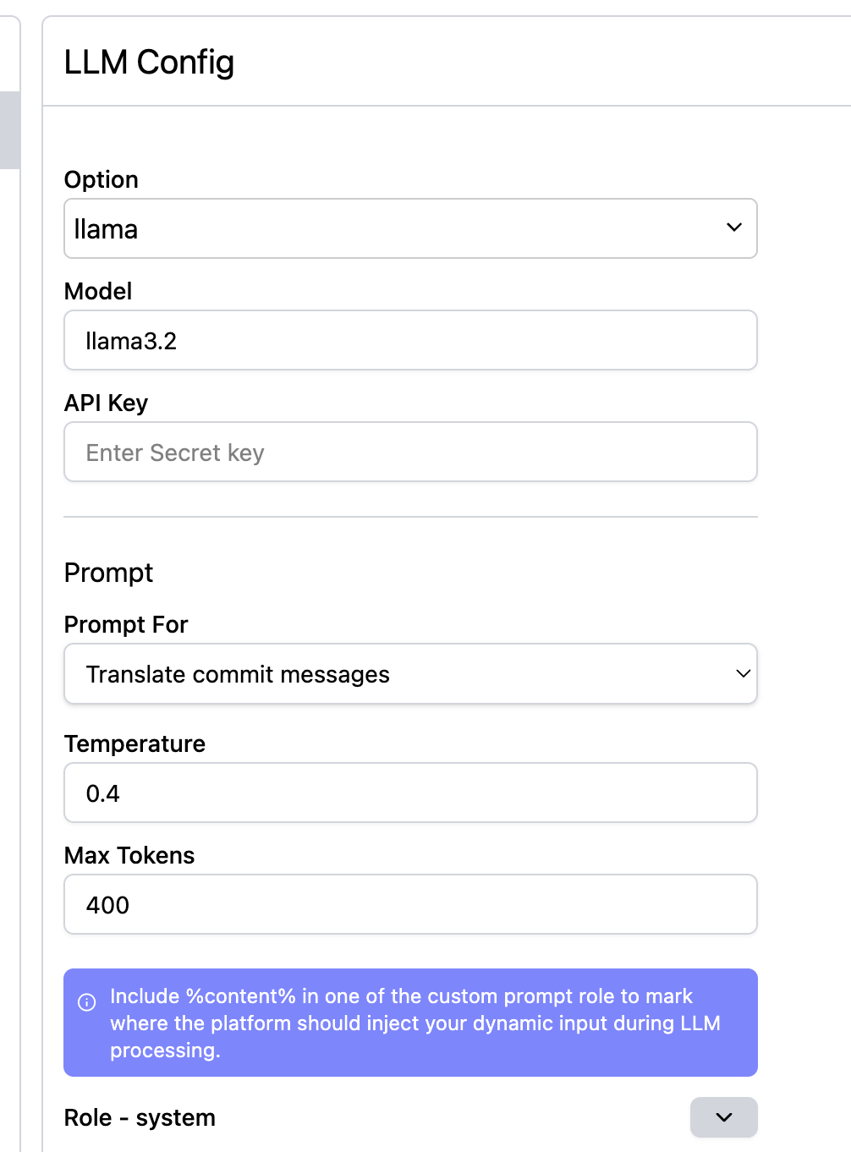Open the Prompt For dropdown
This screenshot has width=851, height=1152.
pyautogui.click(x=410, y=674)
